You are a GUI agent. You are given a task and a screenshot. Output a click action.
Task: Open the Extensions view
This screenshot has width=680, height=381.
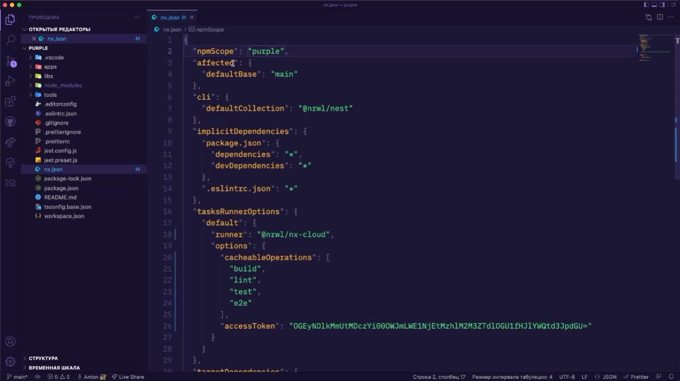click(10, 102)
